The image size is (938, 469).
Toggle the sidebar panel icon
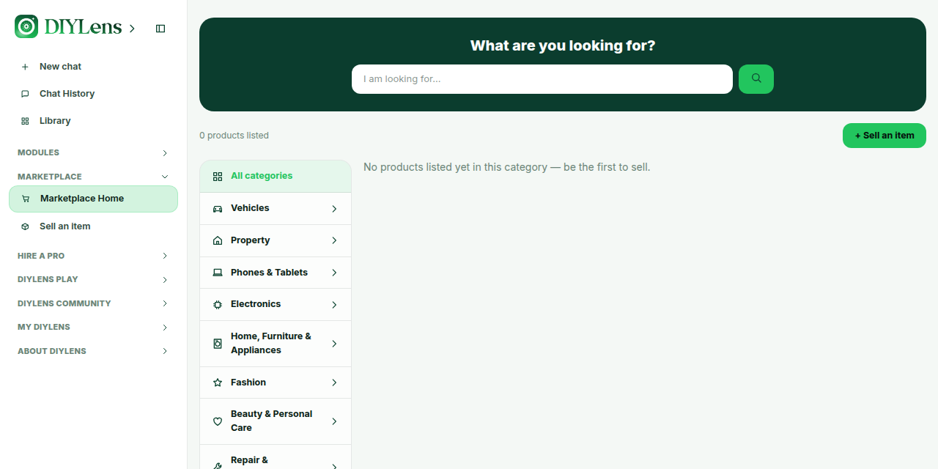pyautogui.click(x=160, y=29)
